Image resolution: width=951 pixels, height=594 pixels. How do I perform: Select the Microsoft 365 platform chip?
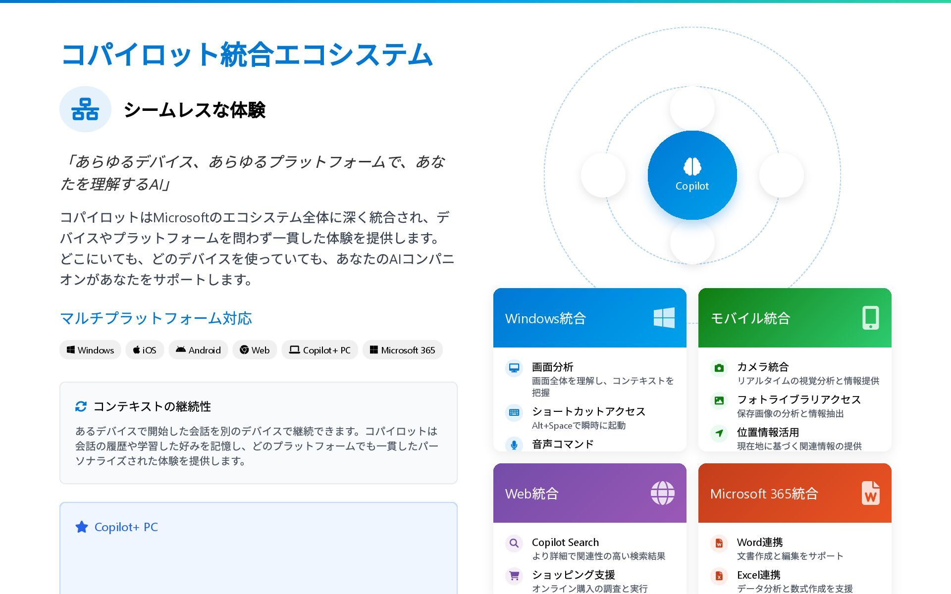[x=402, y=350]
